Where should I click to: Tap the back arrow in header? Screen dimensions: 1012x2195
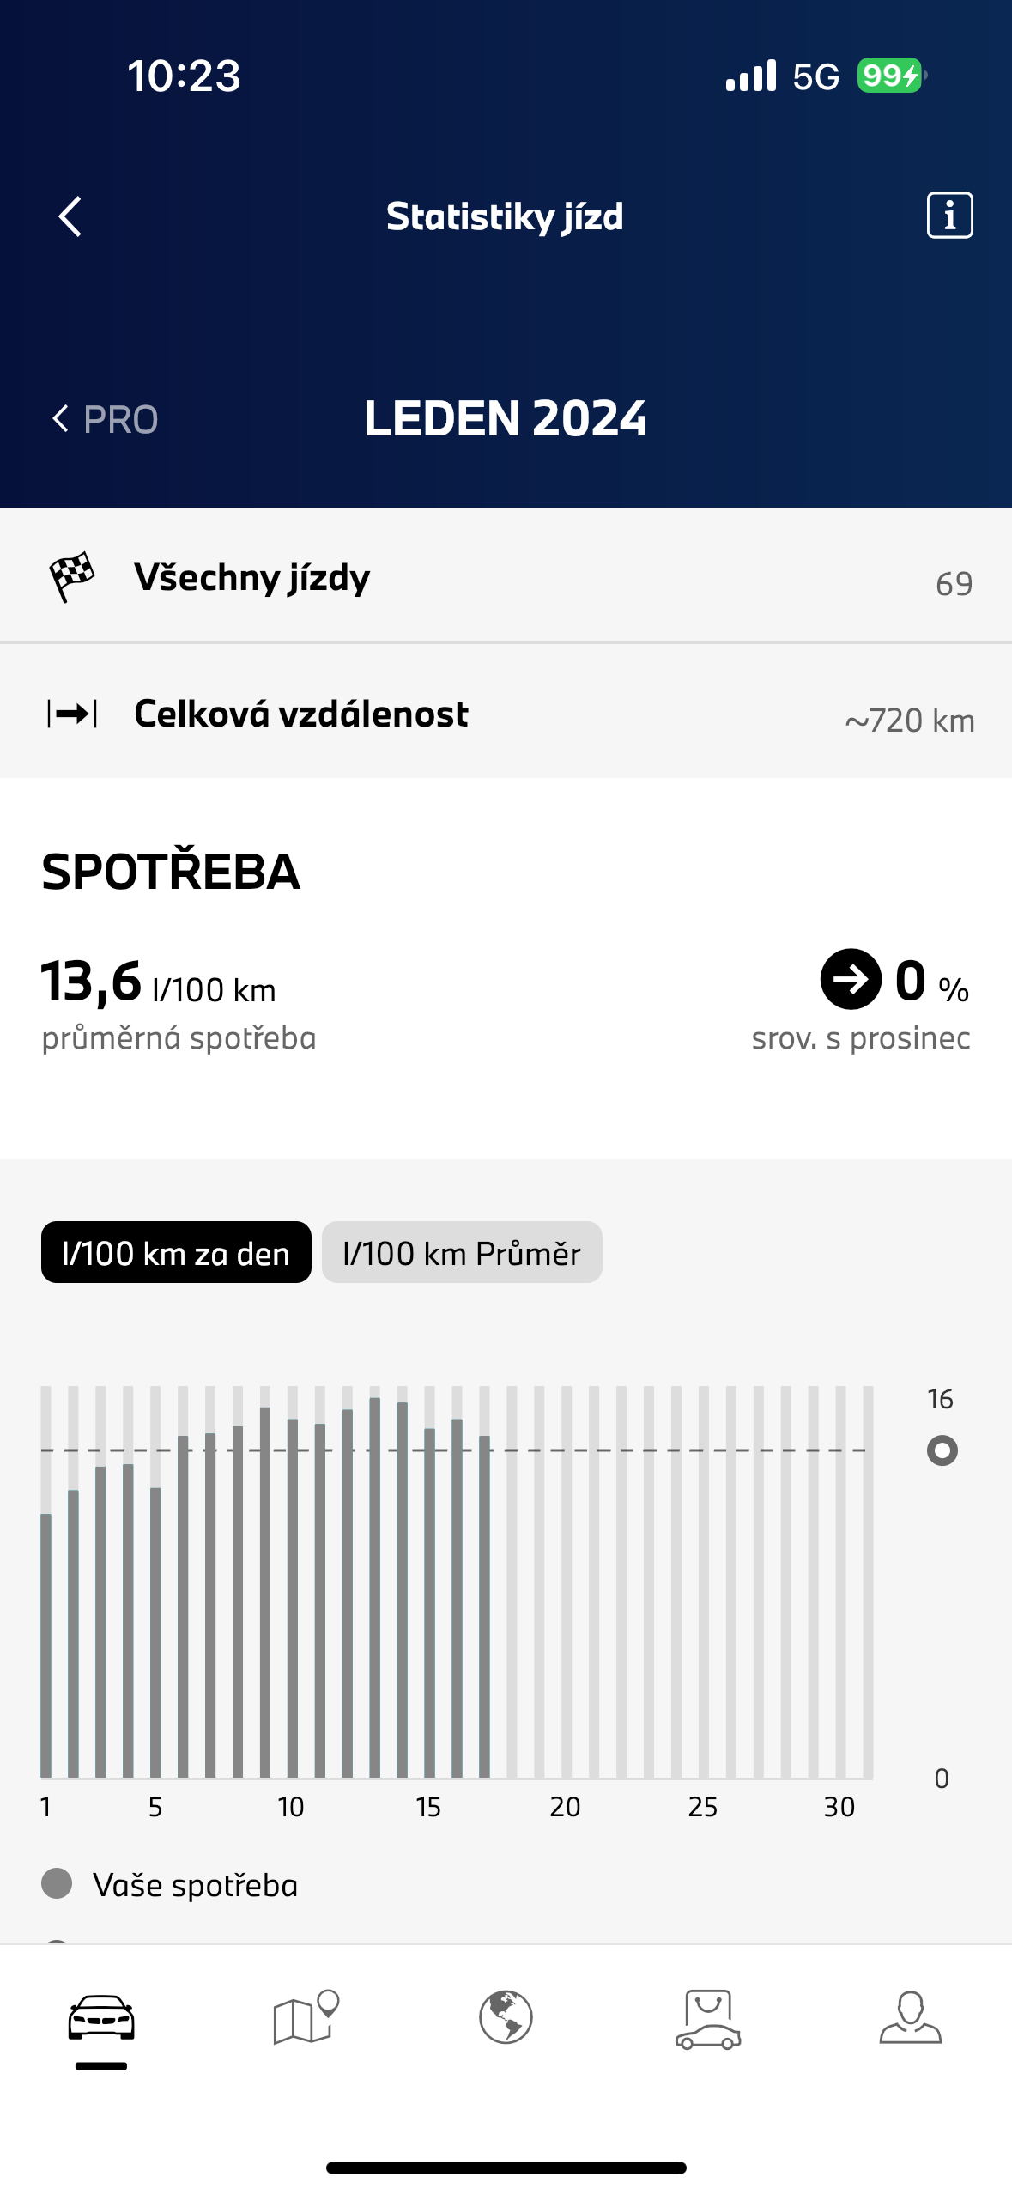coord(70,216)
